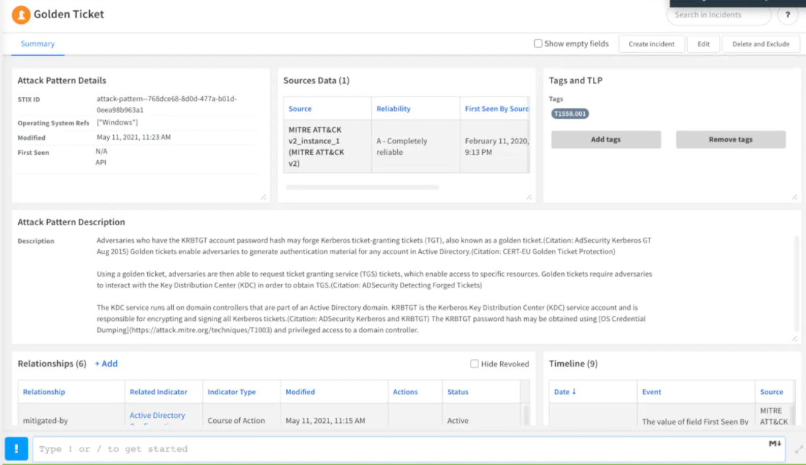Click the T1558.001 tag
The width and height of the screenshot is (806, 465).
(x=570, y=114)
